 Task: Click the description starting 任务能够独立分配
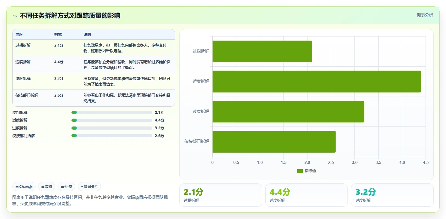click(x=127, y=65)
